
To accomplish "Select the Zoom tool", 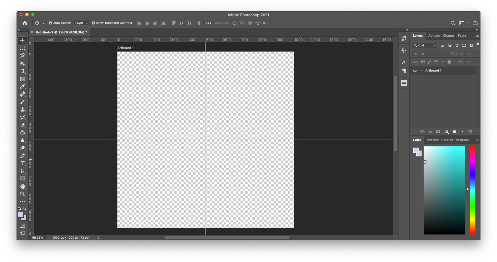I will click(22, 194).
